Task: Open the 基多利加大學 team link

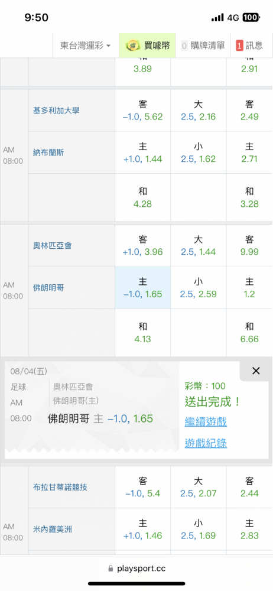Action: point(56,111)
